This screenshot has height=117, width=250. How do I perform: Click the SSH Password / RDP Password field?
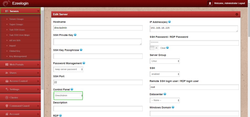click(x=194, y=43)
